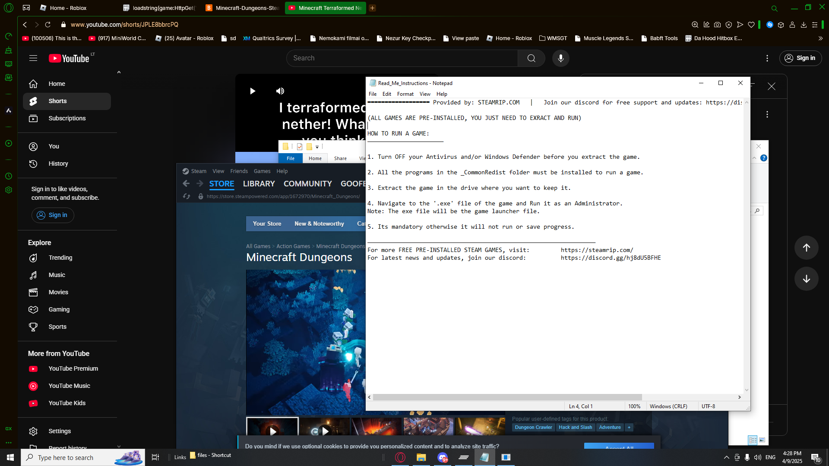This screenshot has height=466, width=829.
Task: Open a new Opera browser tab
Action: coord(372,8)
